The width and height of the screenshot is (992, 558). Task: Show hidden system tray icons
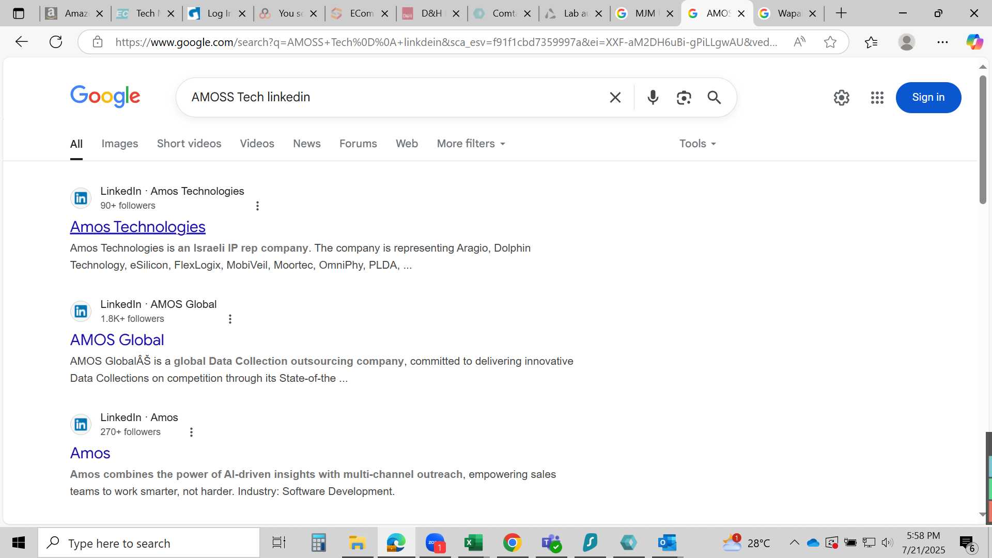(x=795, y=542)
